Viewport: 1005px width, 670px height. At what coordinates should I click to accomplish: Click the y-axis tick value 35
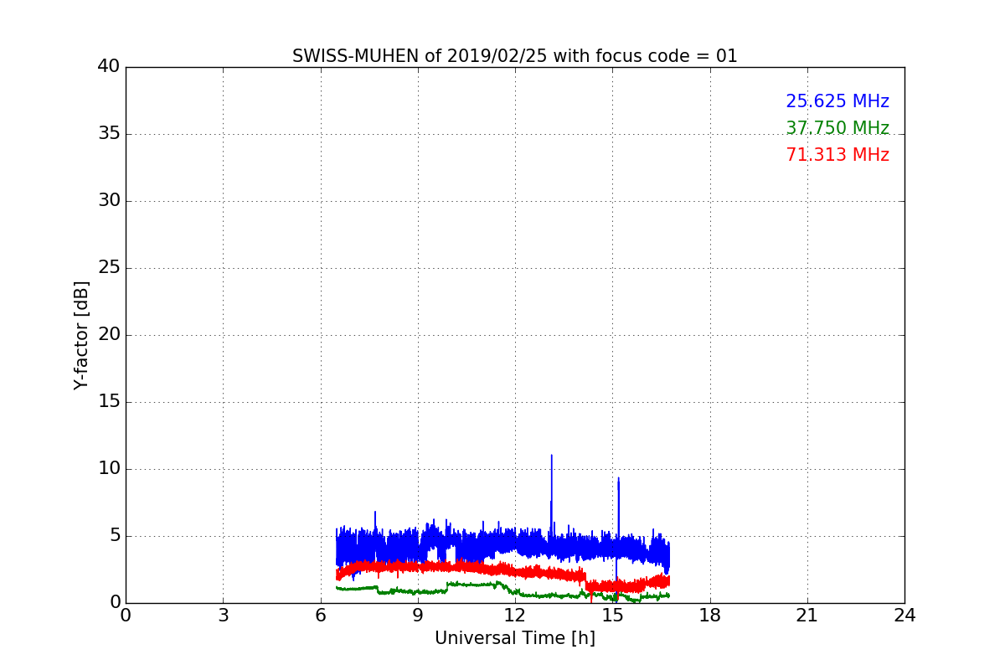click(x=109, y=134)
